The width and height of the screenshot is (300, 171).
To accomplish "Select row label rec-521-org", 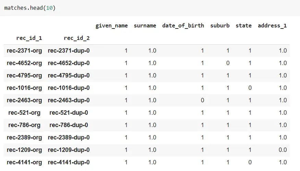I will (24, 113).
